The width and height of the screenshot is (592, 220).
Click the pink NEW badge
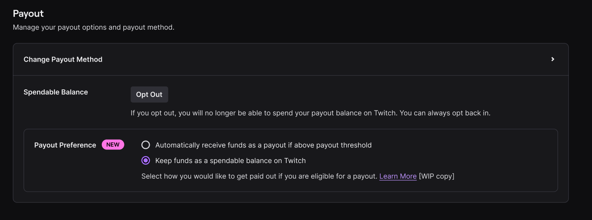click(x=113, y=145)
